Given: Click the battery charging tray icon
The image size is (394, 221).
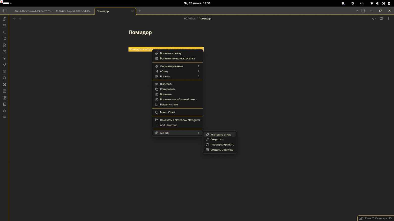Looking at the screenshot, I should [389, 3].
